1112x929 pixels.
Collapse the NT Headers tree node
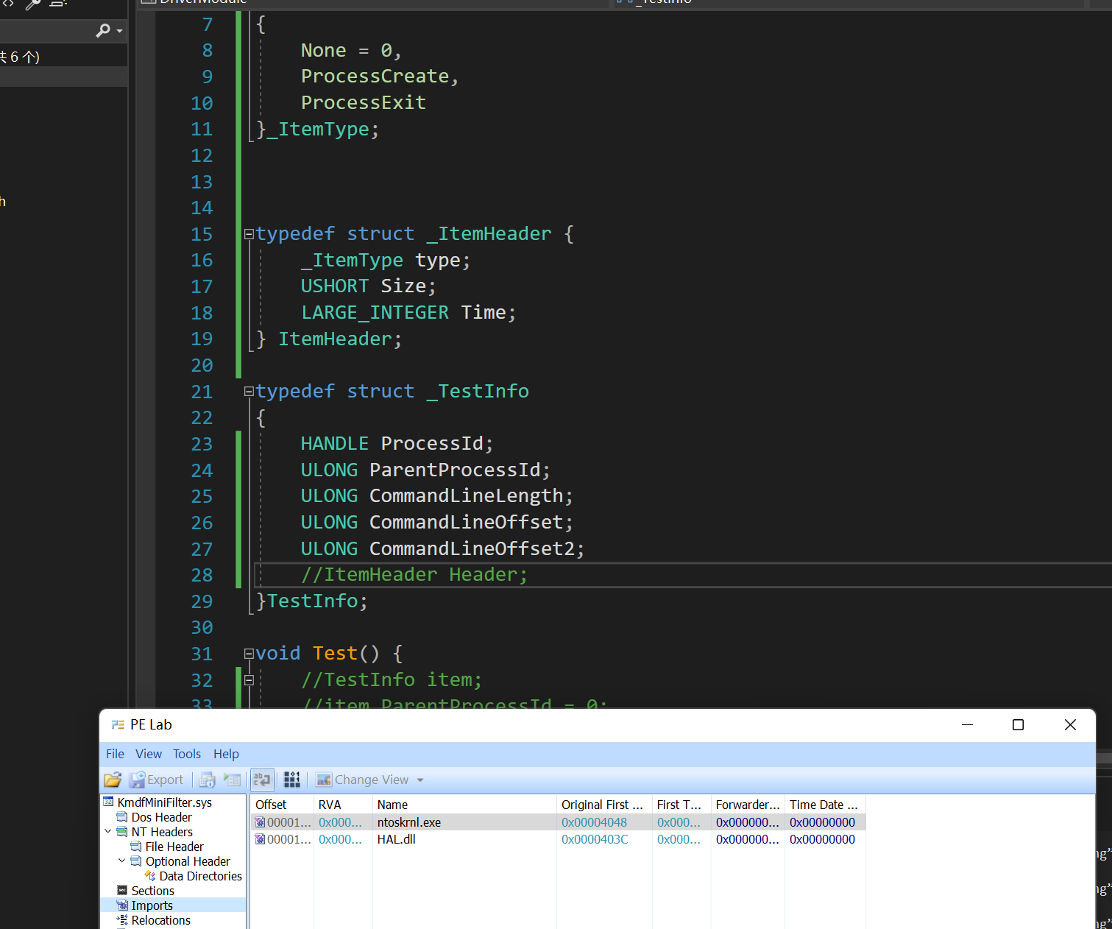108,831
